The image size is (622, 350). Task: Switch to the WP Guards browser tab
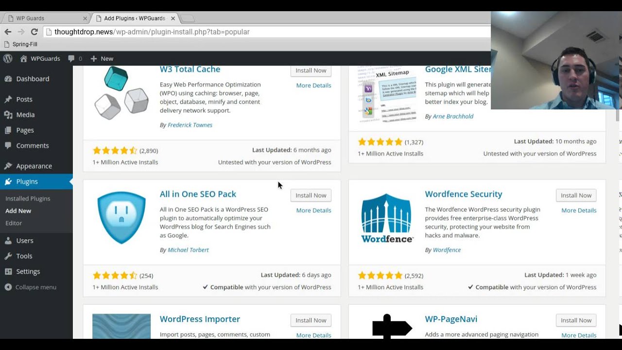45,18
